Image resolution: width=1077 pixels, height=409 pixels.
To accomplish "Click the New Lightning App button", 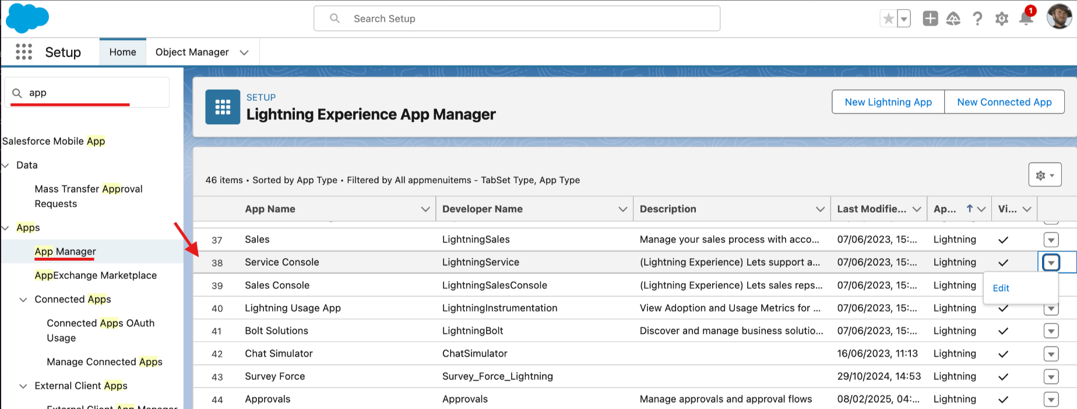I will [888, 102].
